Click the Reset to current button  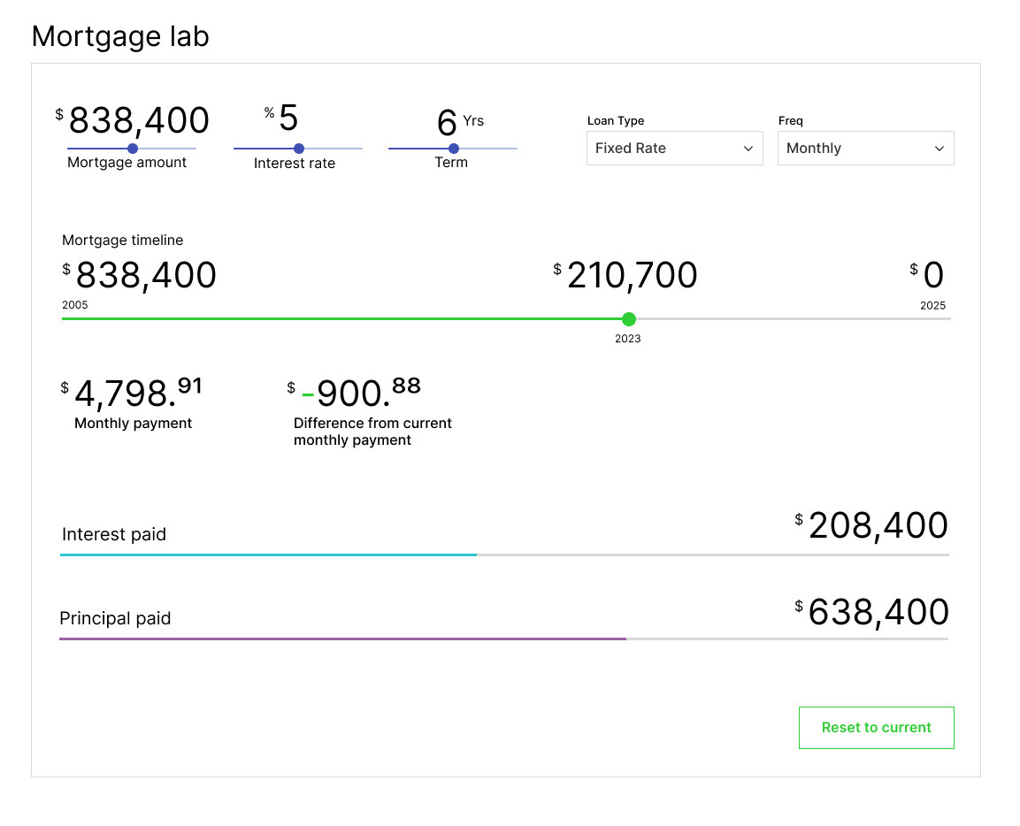(876, 728)
